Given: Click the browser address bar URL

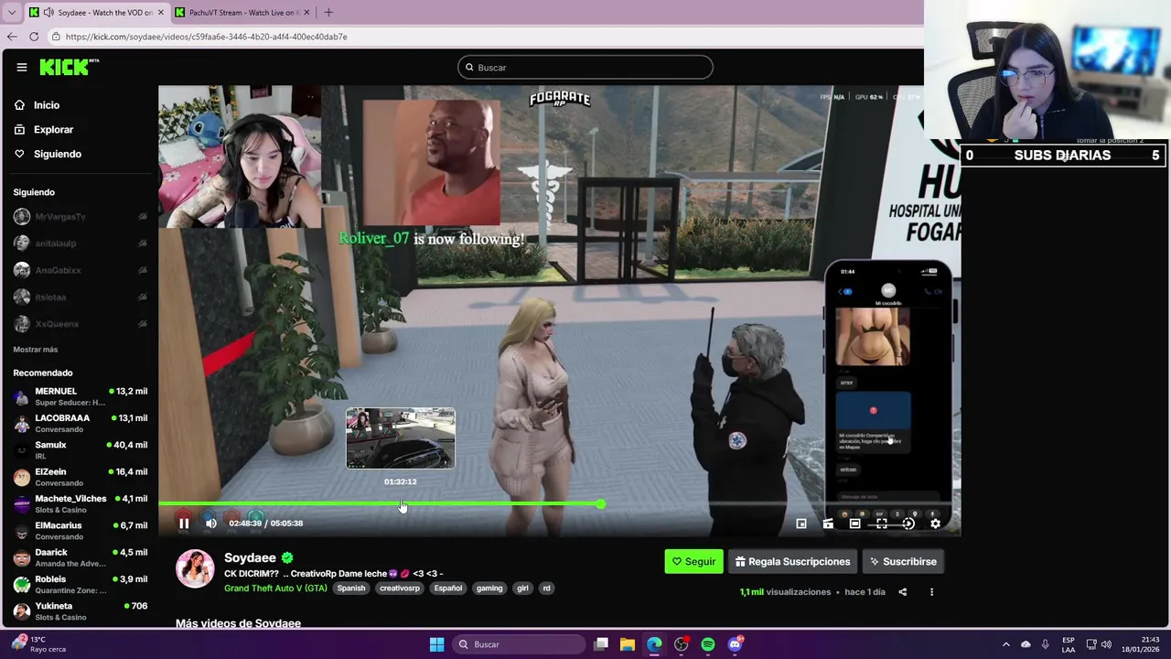Looking at the screenshot, I should [x=206, y=37].
